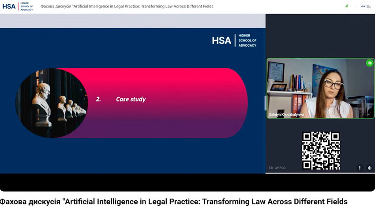
Task: Grab the divider handle between slide and video panel
Action: 265,103
